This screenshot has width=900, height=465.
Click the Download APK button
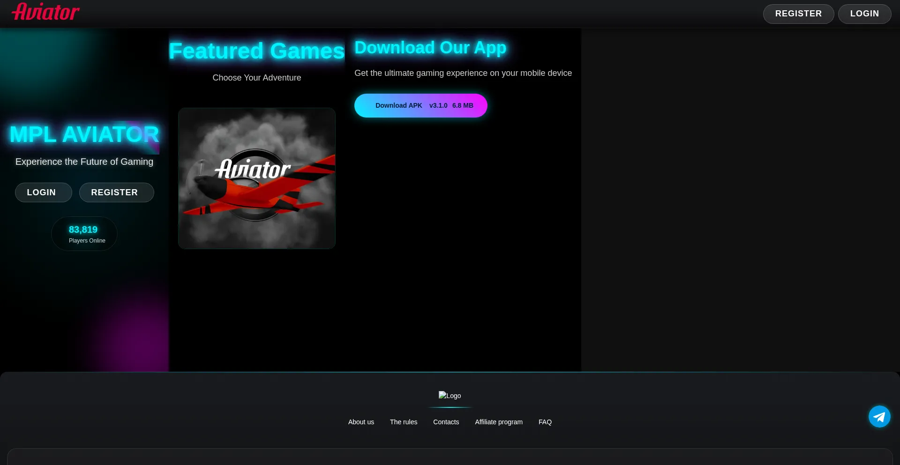(420, 106)
